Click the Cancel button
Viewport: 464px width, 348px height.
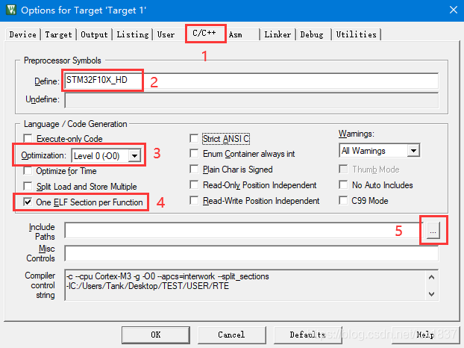[x=231, y=335]
